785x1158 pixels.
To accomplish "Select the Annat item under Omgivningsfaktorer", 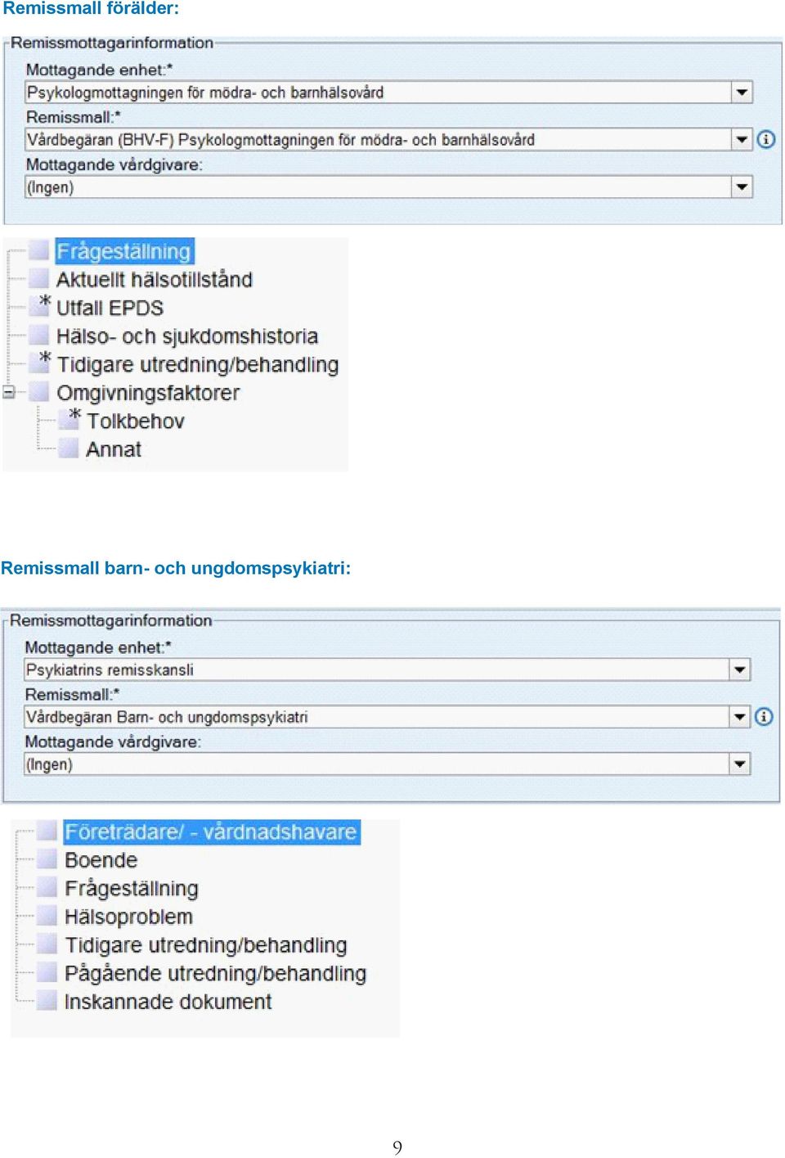I will pyautogui.click(x=114, y=449).
